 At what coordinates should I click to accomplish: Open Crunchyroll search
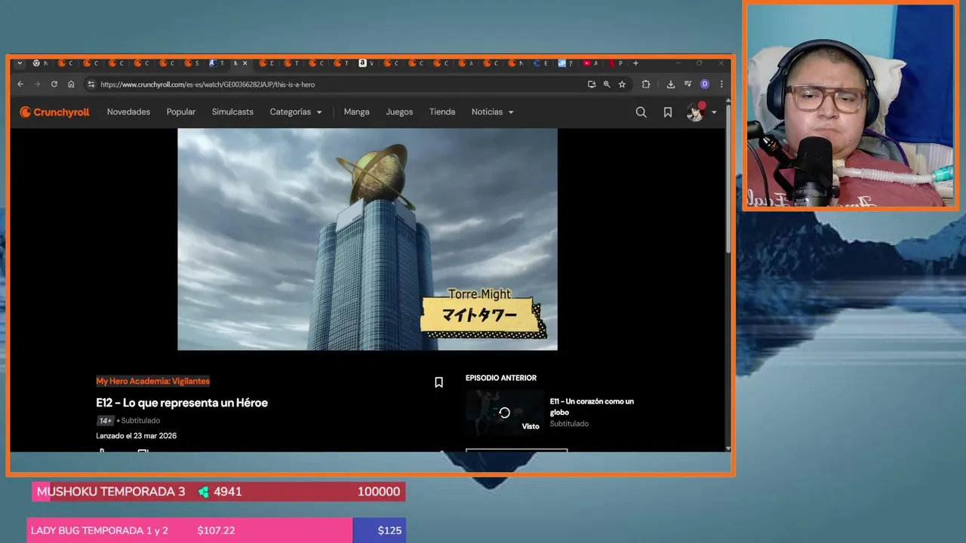(x=641, y=112)
